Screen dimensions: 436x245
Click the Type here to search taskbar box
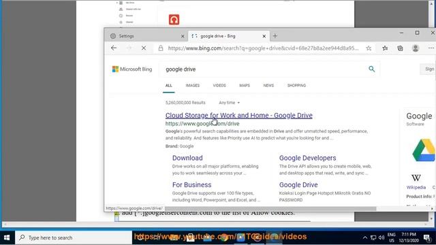pyautogui.click(x=74, y=238)
